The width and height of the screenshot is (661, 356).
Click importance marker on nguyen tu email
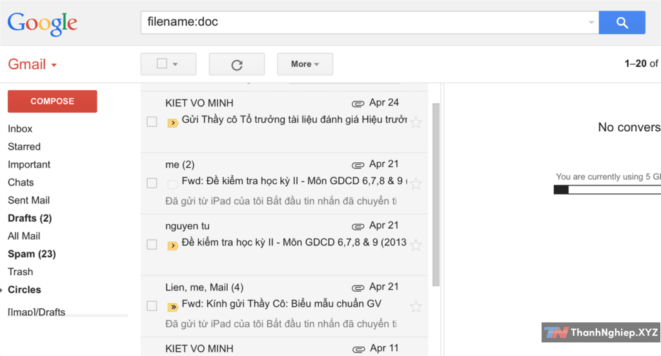coord(172,246)
